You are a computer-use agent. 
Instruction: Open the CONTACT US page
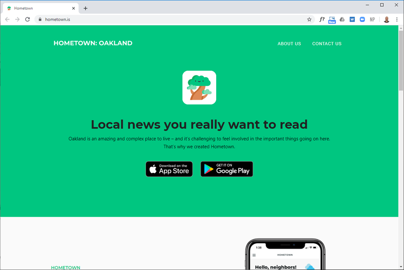point(327,44)
